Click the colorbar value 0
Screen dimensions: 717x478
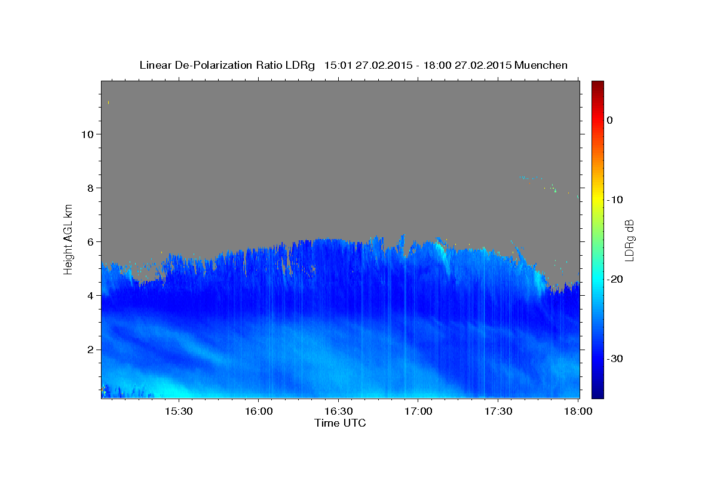(x=610, y=120)
